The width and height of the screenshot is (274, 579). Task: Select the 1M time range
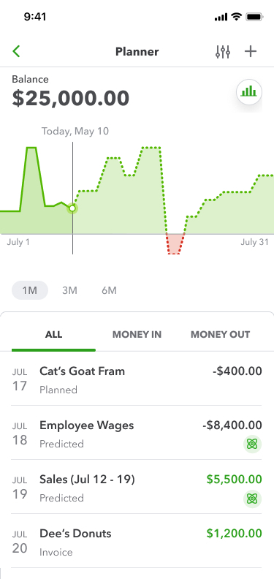click(x=30, y=290)
